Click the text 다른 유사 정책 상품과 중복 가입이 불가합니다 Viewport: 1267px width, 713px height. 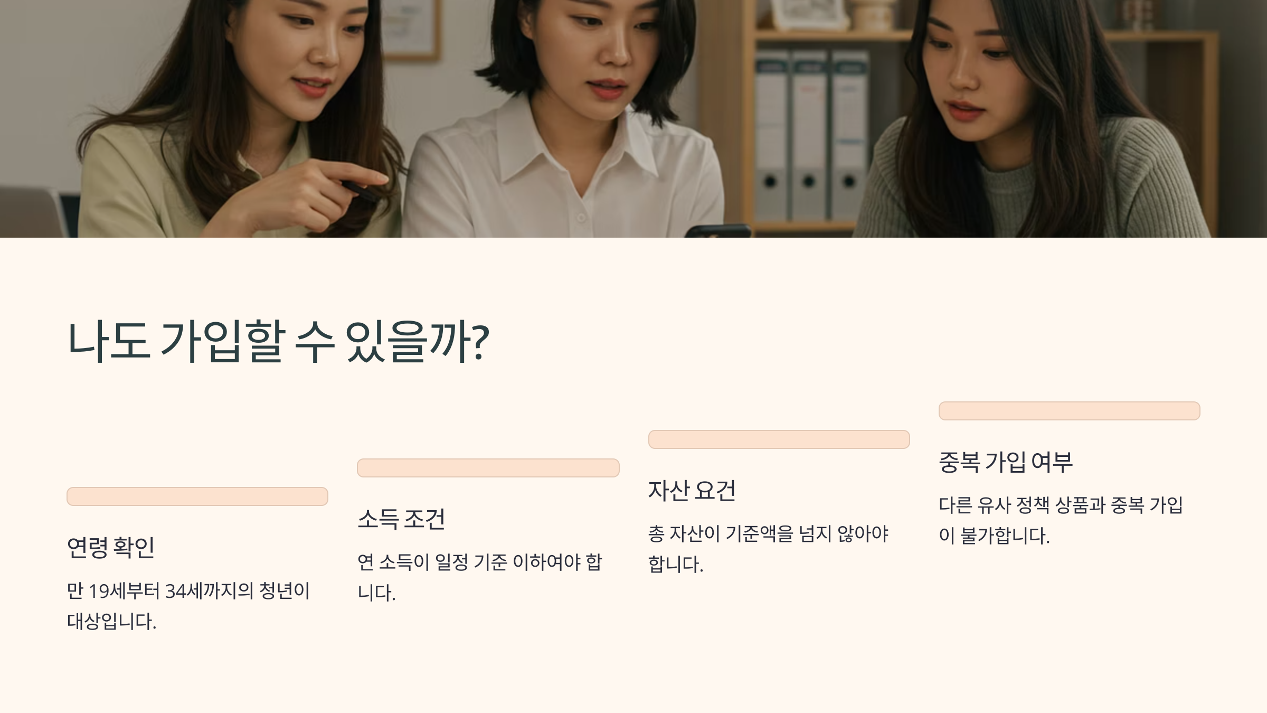click(1061, 520)
